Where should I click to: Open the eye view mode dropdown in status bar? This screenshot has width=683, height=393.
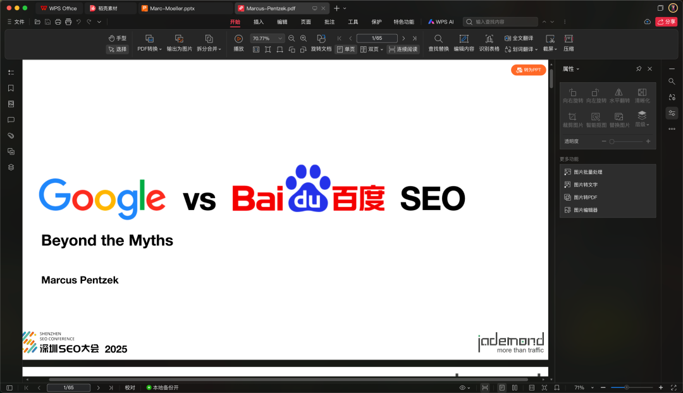point(464,387)
